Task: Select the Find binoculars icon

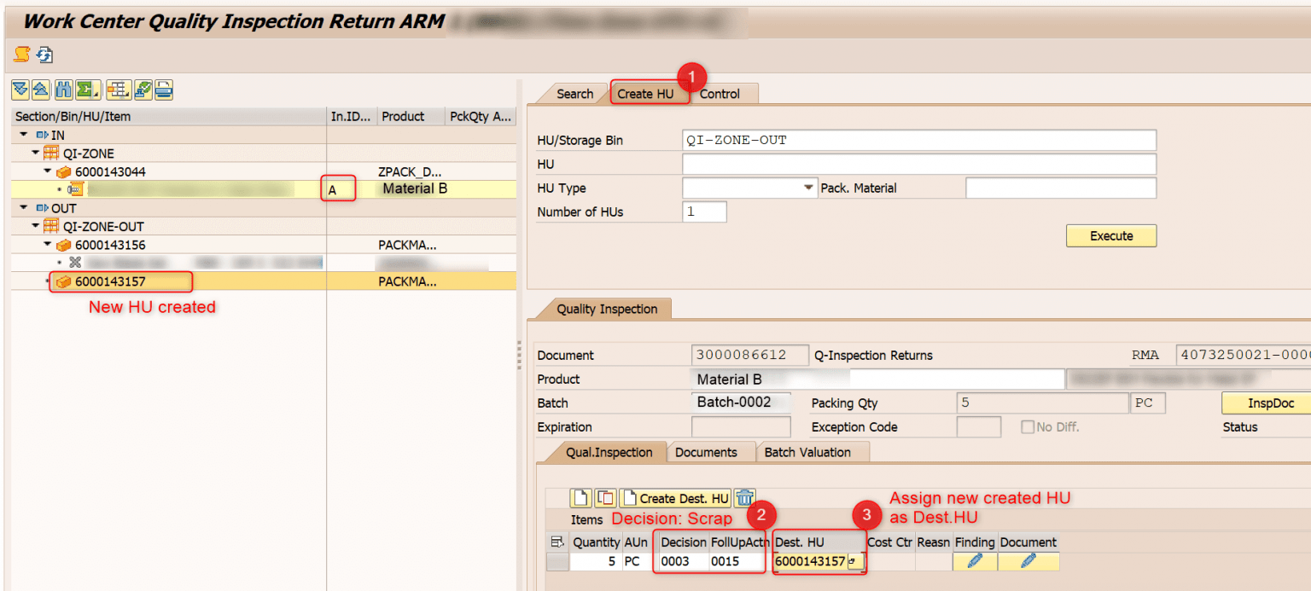Action: click(63, 90)
